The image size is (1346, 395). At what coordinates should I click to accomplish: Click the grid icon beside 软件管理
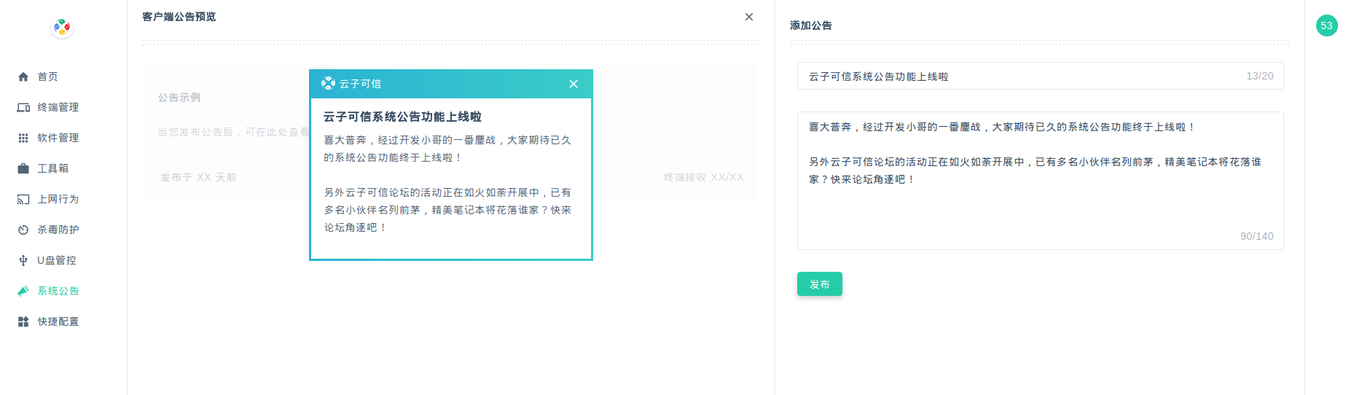click(23, 138)
